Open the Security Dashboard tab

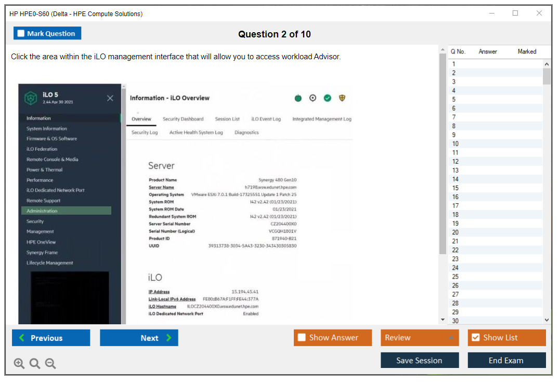pos(183,119)
